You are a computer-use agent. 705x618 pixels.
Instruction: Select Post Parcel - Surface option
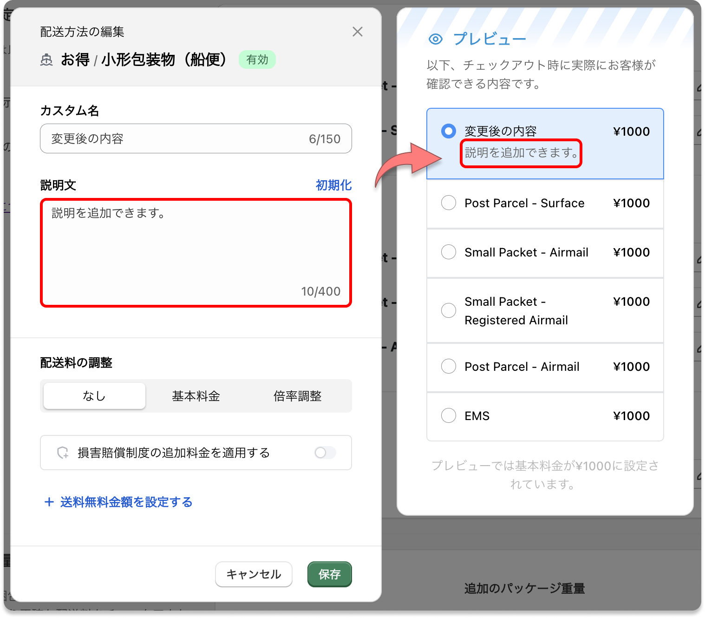[x=448, y=203]
